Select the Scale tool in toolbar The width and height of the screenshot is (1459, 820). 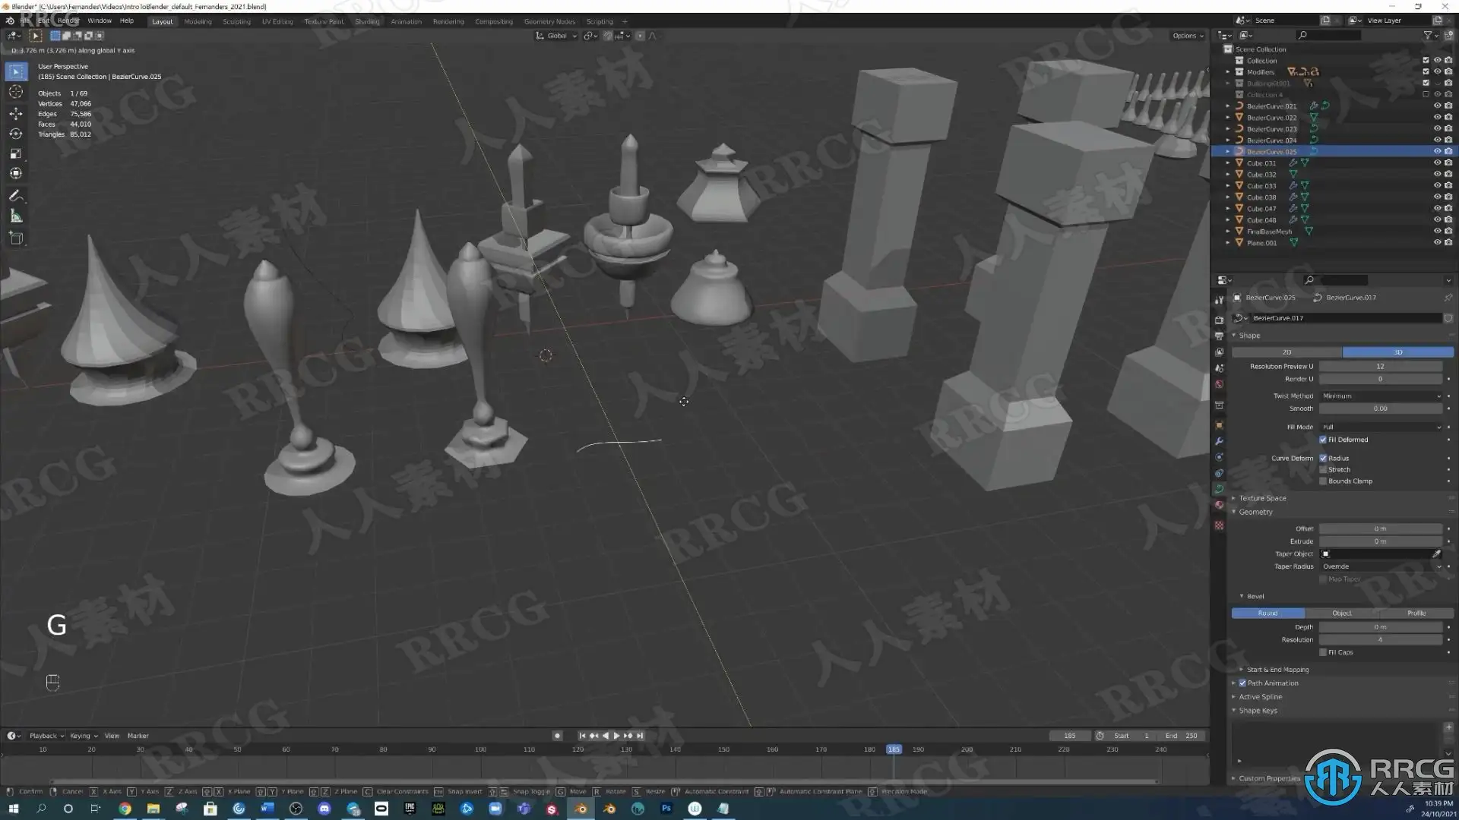click(15, 153)
